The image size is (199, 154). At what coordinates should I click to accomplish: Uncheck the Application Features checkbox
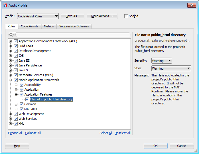click(x=21, y=94)
